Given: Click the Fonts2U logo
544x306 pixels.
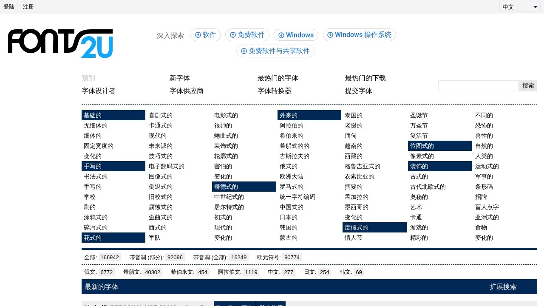Looking at the screenshot, I should [60, 43].
